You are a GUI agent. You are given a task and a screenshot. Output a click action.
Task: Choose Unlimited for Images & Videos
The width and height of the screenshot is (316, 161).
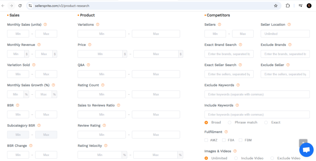tap(206, 158)
